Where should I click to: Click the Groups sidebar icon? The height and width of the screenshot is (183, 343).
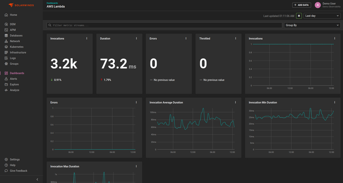pos(6,64)
